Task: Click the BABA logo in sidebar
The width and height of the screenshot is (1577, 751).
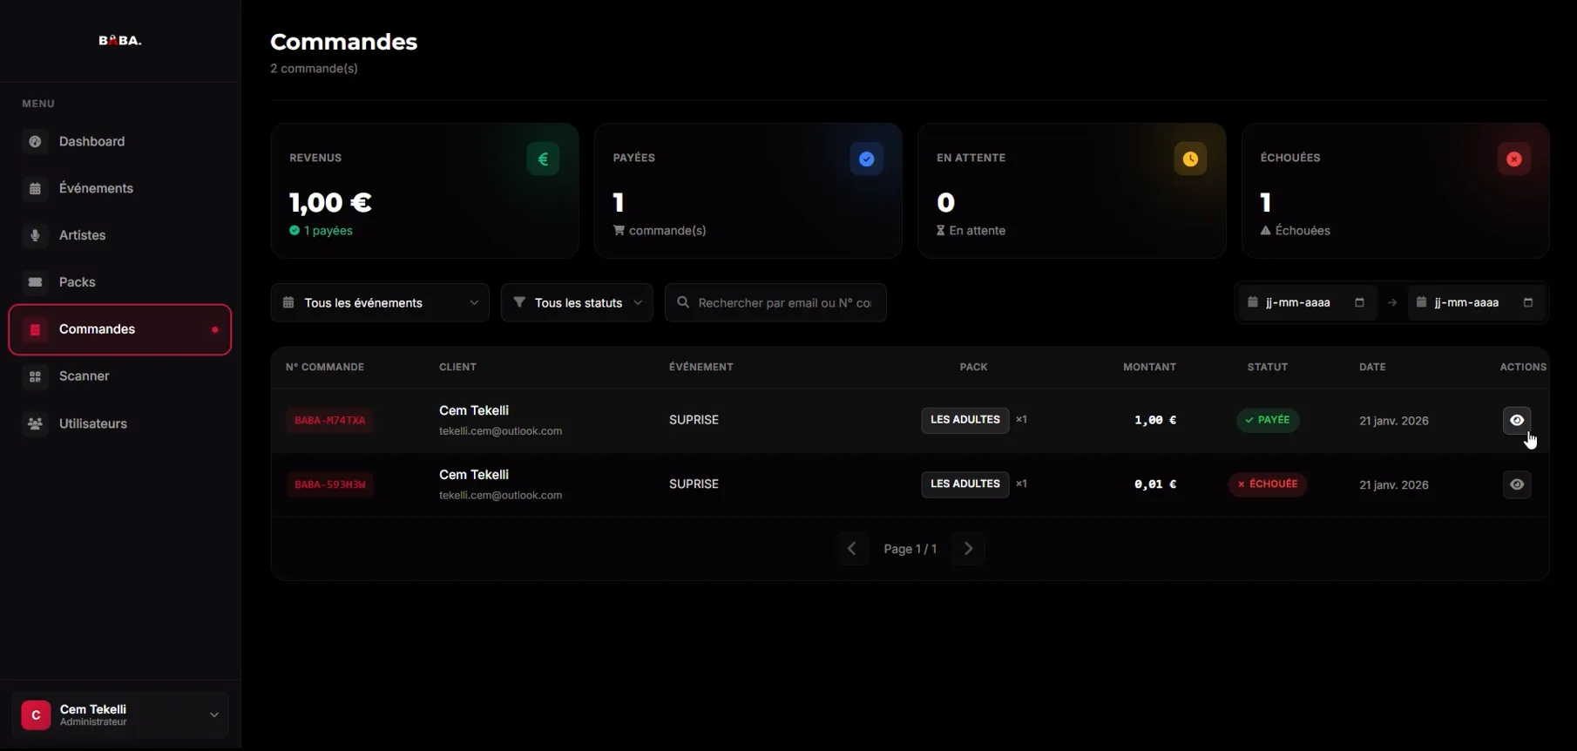Action: coord(120,40)
